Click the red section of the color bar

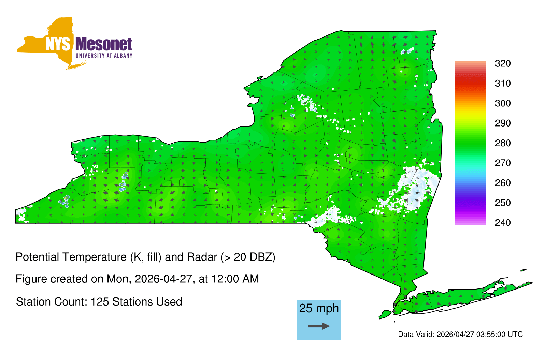click(470, 84)
